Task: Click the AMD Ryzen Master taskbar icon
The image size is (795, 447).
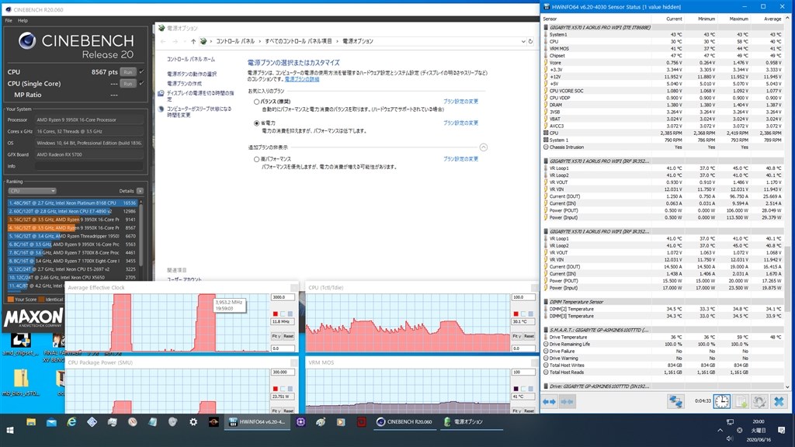Action: [214, 421]
